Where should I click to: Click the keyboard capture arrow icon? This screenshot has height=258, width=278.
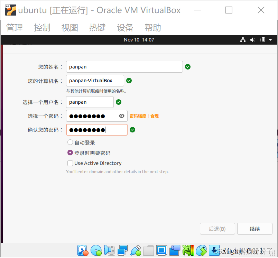[x=214, y=250]
